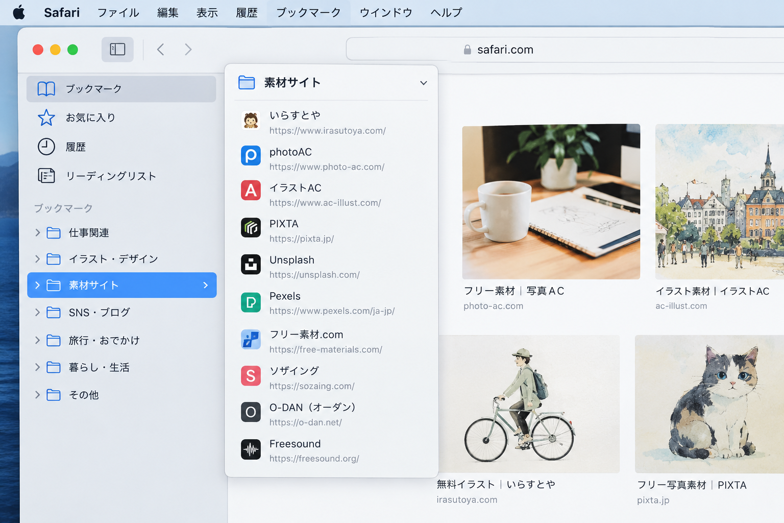This screenshot has width=784, height=523.
Task: Open the 履歴 menu in menu bar
Action: pyautogui.click(x=247, y=12)
